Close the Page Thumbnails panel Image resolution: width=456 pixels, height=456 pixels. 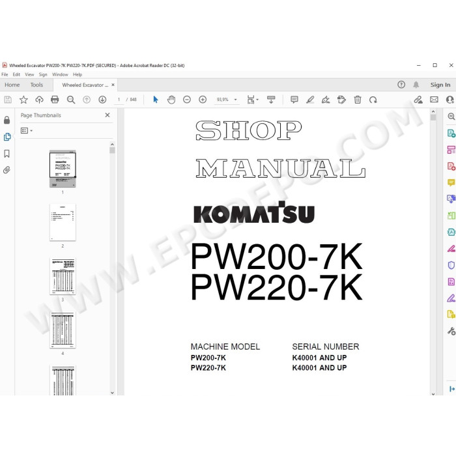(x=107, y=115)
